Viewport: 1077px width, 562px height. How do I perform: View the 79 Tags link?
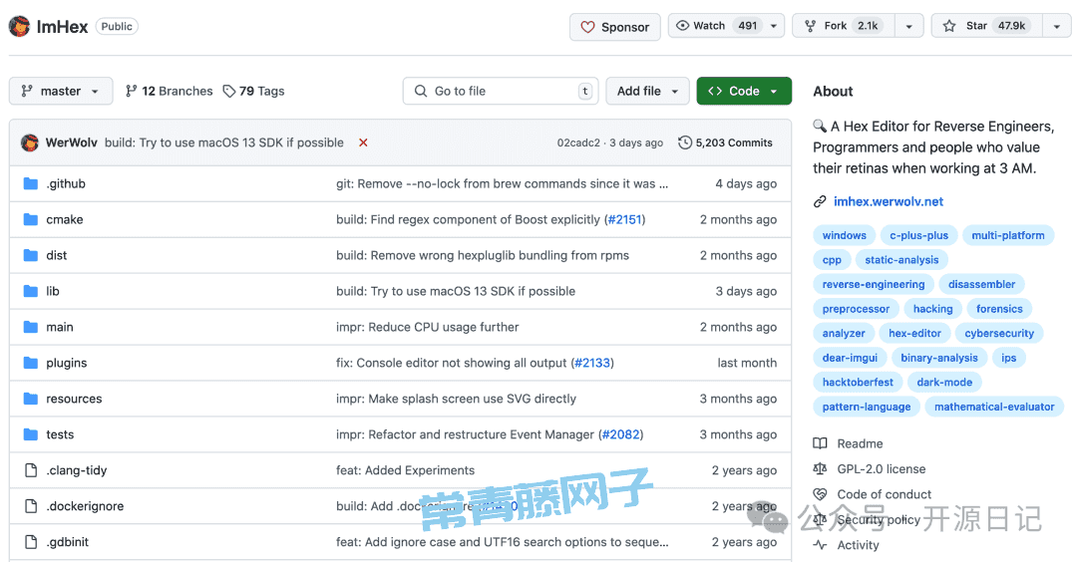click(x=253, y=91)
